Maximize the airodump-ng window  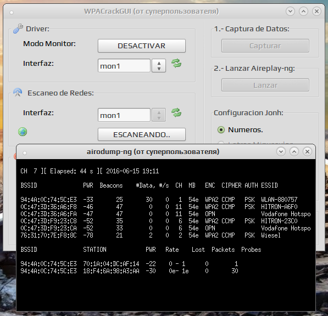tap(294, 151)
